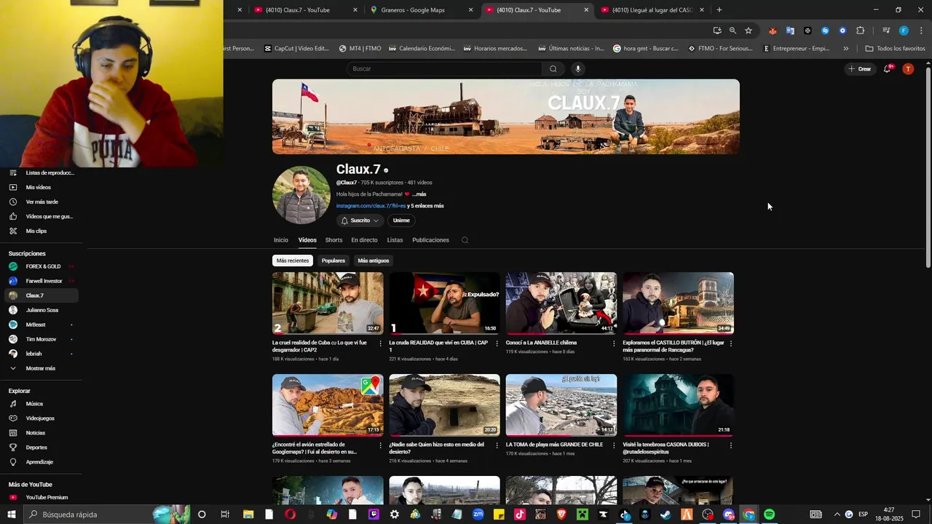The image size is (932, 524).
Task: Show more bookmarks via double chevron
Action: [x=845, y=49]
